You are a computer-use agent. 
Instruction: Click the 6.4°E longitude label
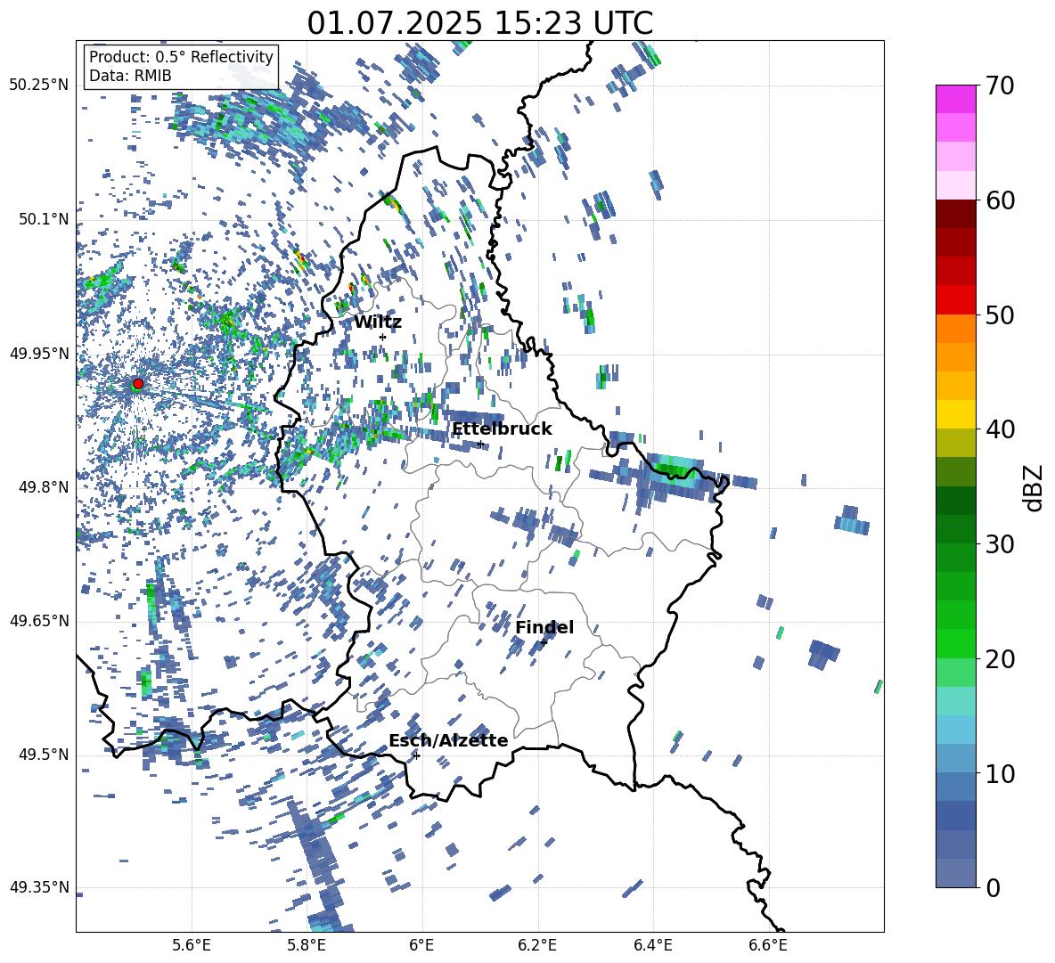652,945
